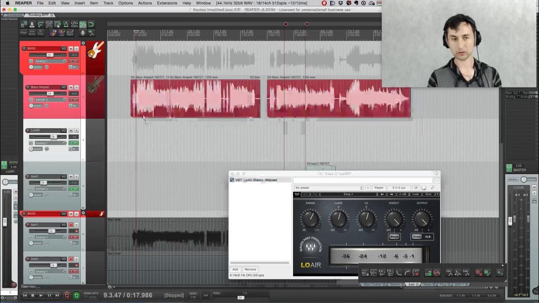
Task: Open input dropdown on bas1 track
Action: click(51, 237)
